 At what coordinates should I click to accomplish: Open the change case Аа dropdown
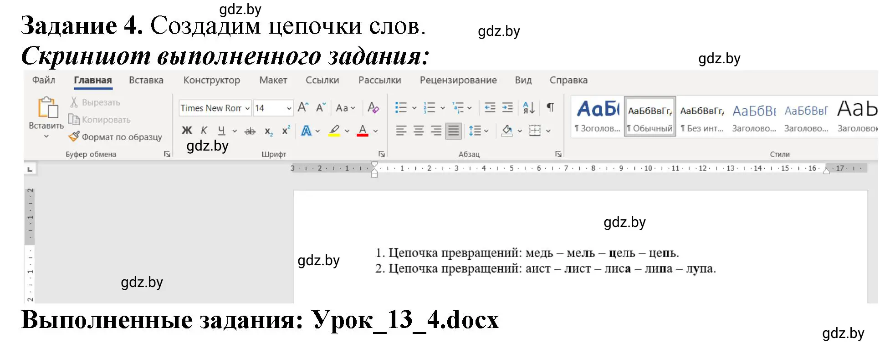coord(345,108)
